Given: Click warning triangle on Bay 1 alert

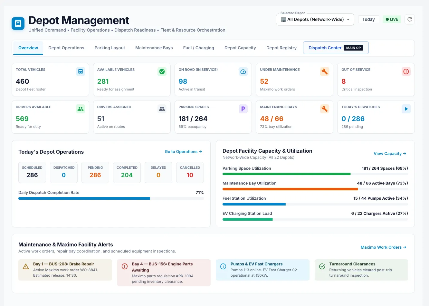Looking at the screenshot, I should (x=26, y=266).
